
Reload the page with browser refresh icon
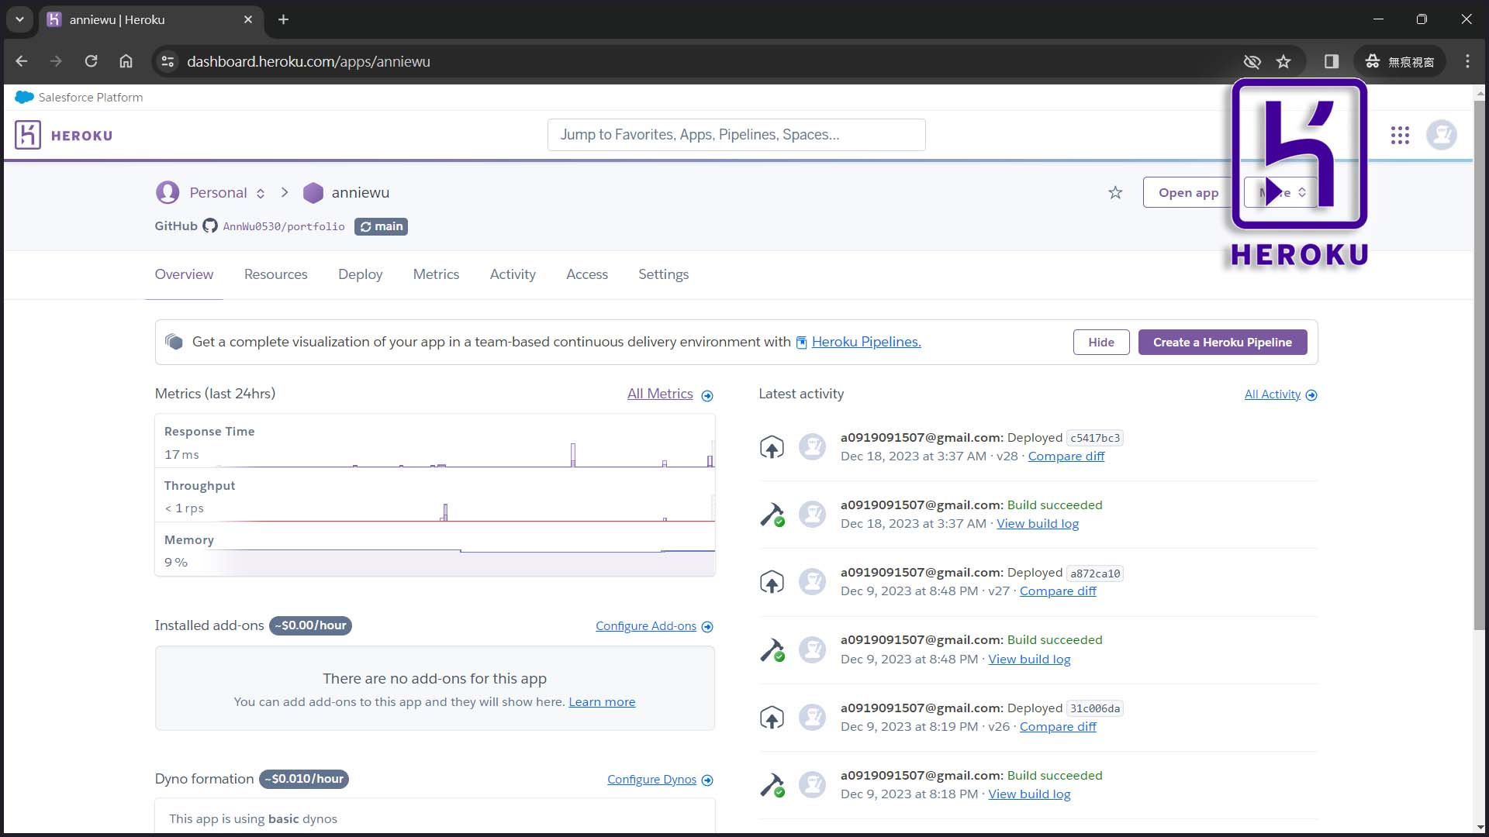(91, 61)
